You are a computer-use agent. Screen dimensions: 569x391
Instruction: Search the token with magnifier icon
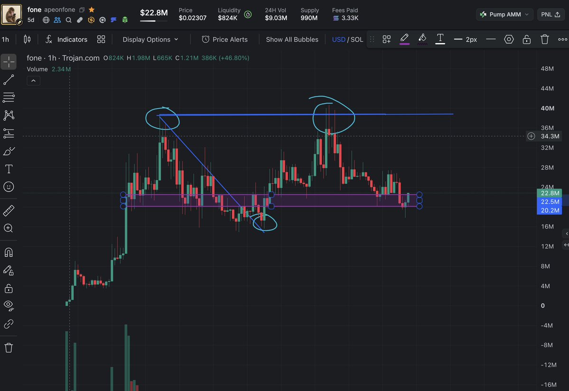(x=69, y=20)
